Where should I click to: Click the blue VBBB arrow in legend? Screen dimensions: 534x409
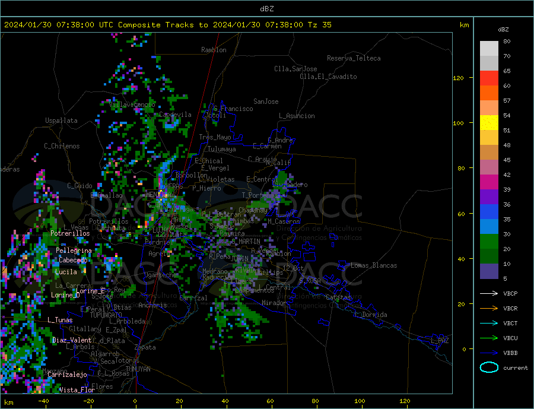[x=489, y=353]
